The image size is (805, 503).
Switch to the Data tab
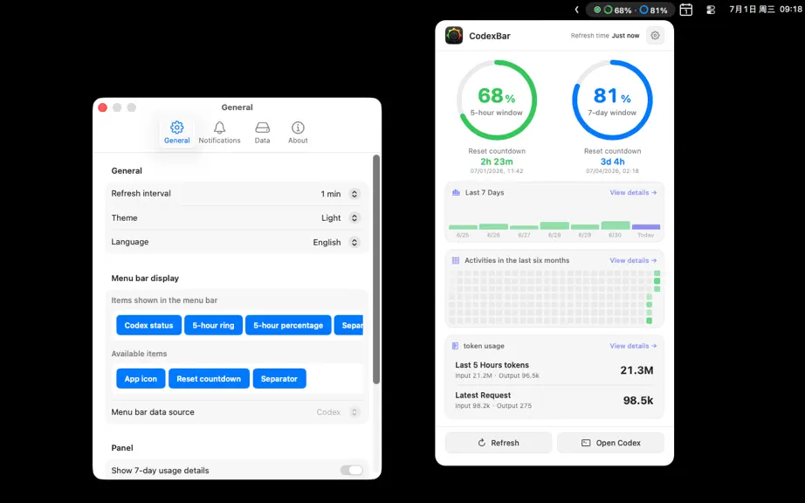[262, 133]
